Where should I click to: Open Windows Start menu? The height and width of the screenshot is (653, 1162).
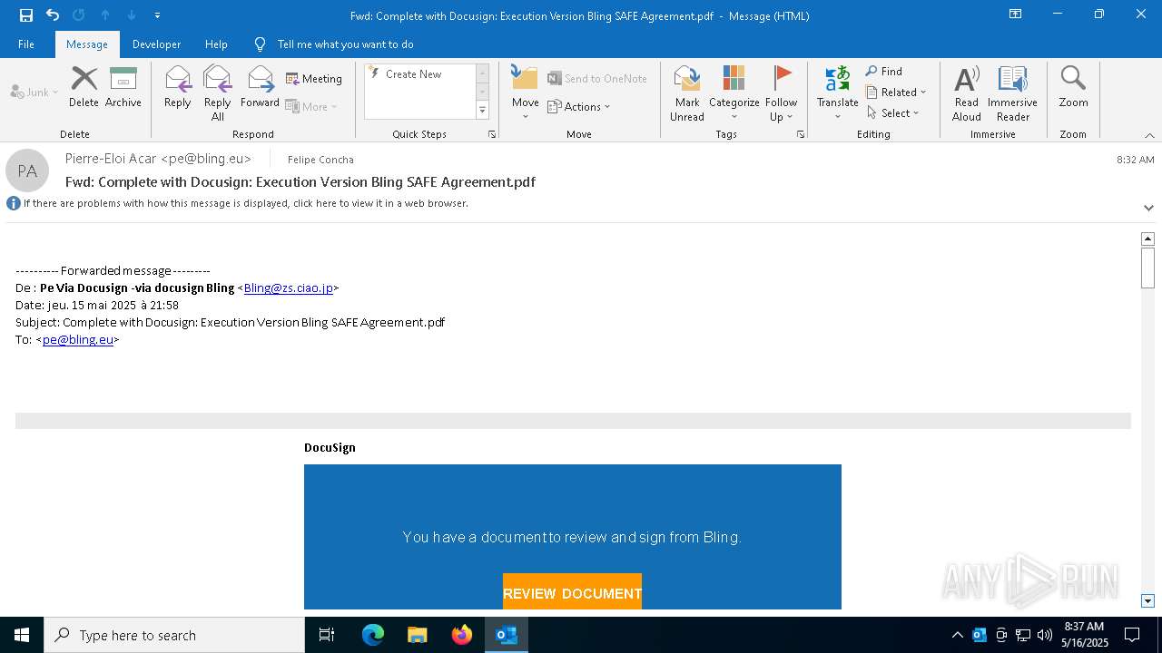pyautogui.click(x=22, y=635)
